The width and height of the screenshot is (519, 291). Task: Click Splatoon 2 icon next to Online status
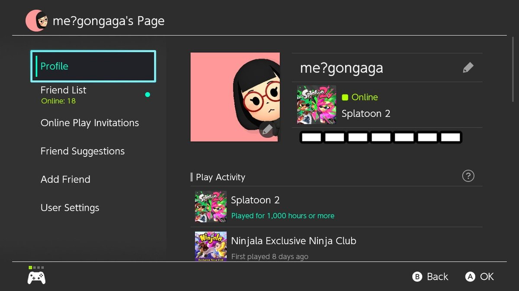(x=317, y=105)
